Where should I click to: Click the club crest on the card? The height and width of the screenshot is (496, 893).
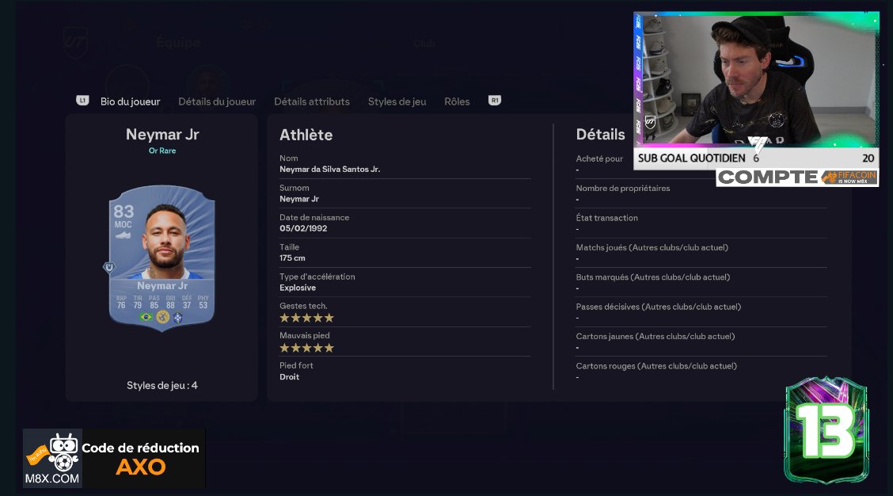coord(178,317)
